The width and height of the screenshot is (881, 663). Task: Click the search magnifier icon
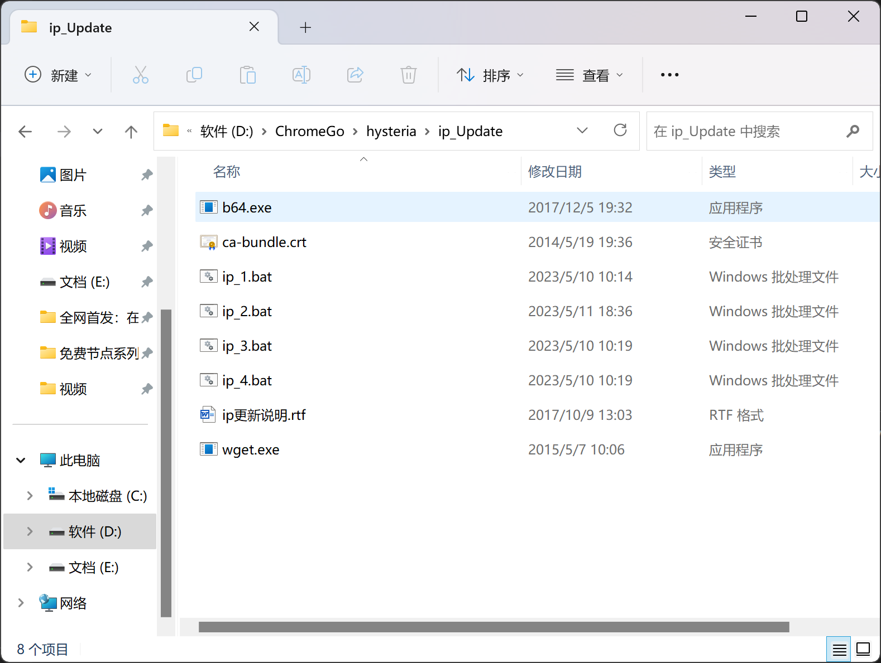(853, 131)
